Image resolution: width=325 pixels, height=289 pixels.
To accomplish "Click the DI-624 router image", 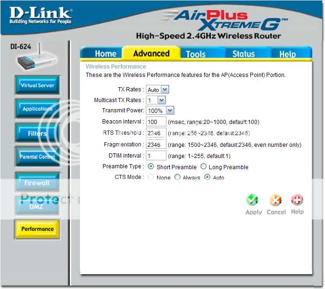I will click(x=35, y=61).
